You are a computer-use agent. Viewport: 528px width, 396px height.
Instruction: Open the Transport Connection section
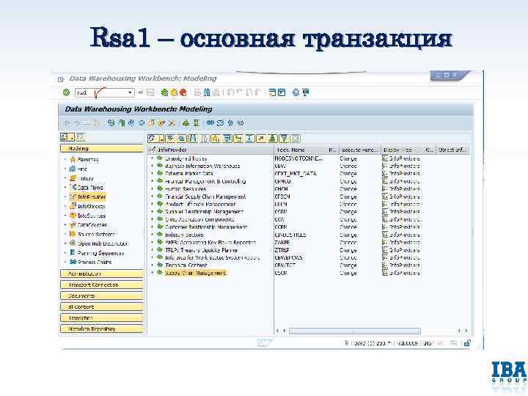[102, 285]
